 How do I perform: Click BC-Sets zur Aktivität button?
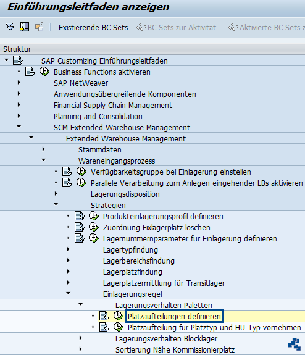(x=177, y=28)
